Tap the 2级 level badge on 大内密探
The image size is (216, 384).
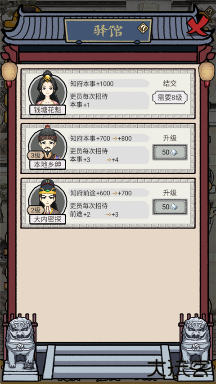pos(35,210)
